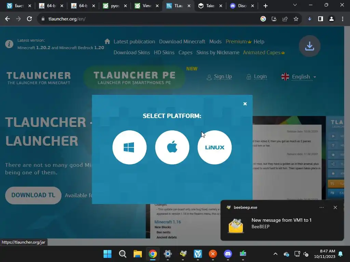Open the Windows Start menu
350x262 pixels.
pos(107,254)
